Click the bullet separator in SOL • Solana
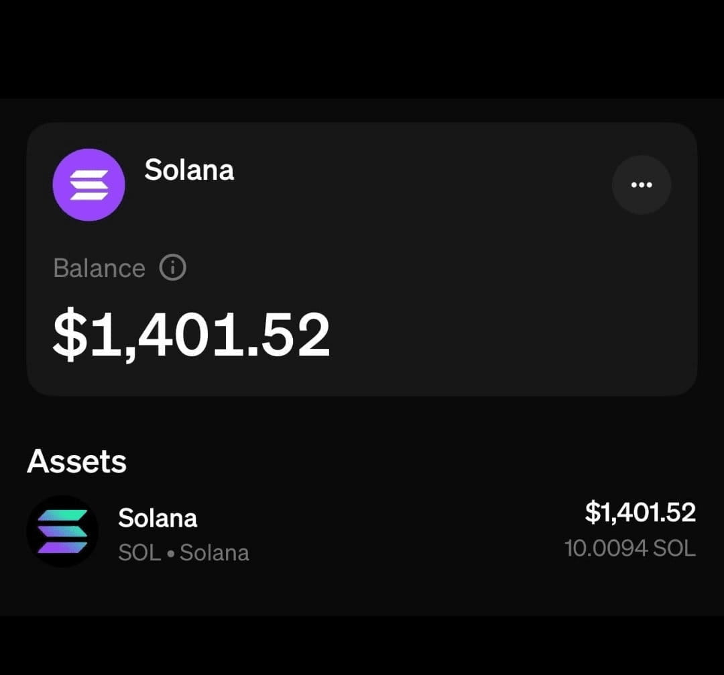This screenshot has width=724, height=675. pos(170,553)
